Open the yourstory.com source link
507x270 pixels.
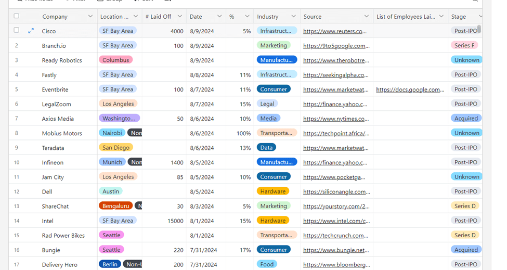click(336, 207)
